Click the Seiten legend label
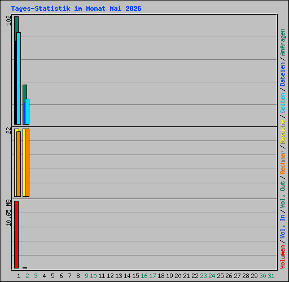289x282 pixels. [283, 103]
